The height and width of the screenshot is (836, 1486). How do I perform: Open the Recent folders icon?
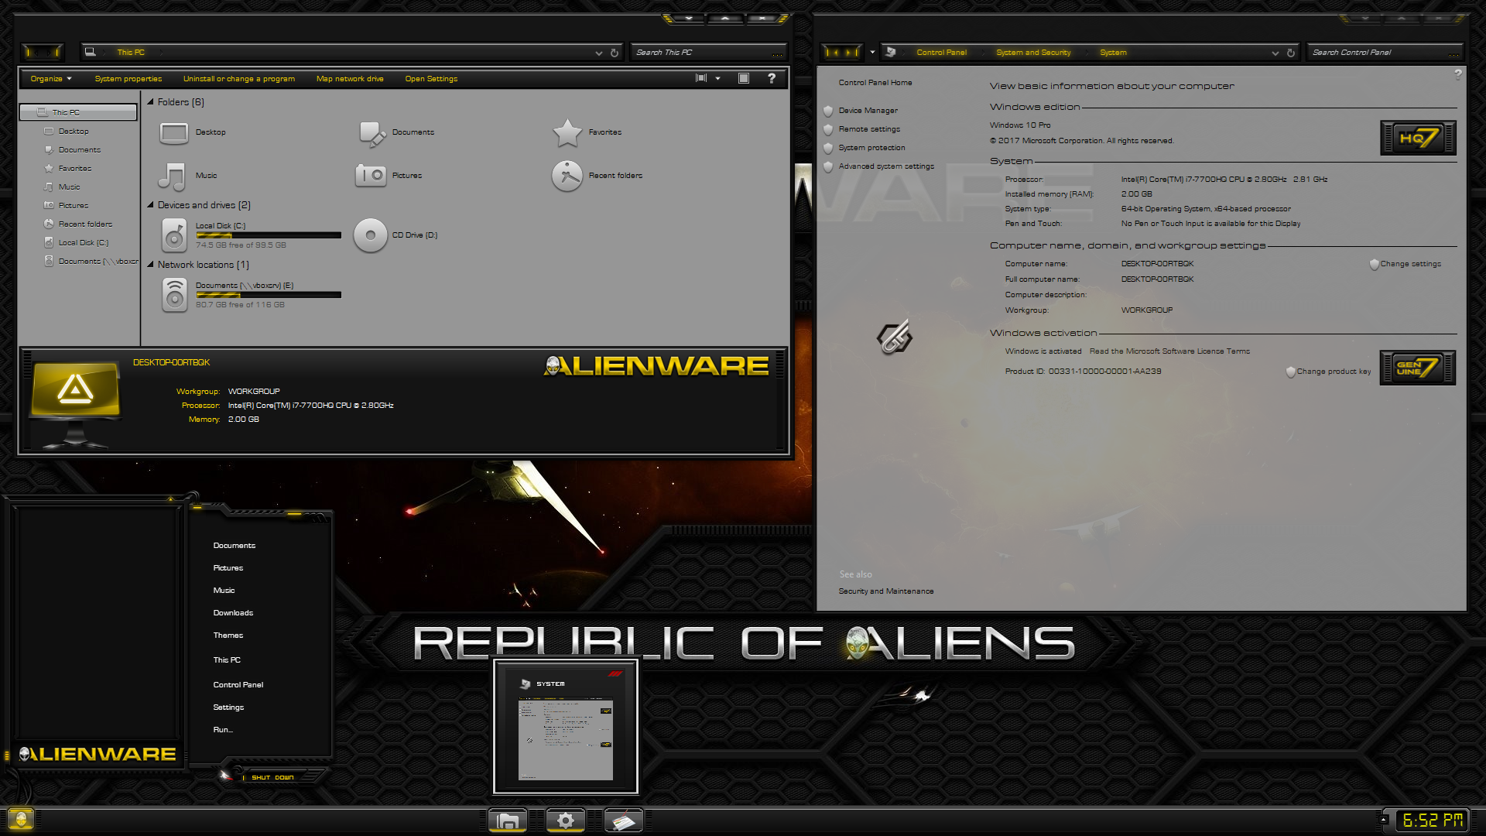[x=567, y=176]
